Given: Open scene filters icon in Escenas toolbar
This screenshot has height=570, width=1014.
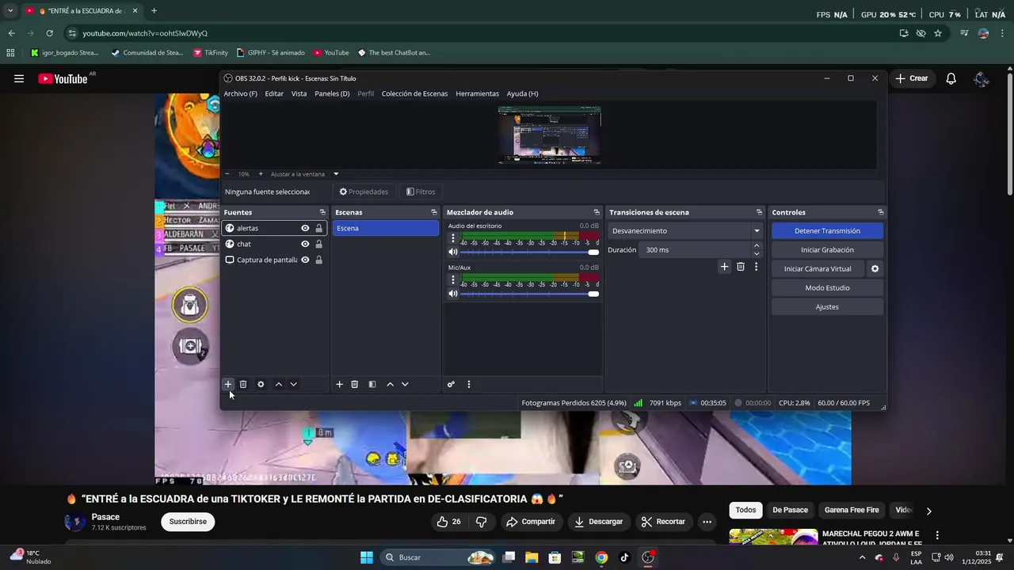Looking at the screenshot, I should tap(372, 384).
